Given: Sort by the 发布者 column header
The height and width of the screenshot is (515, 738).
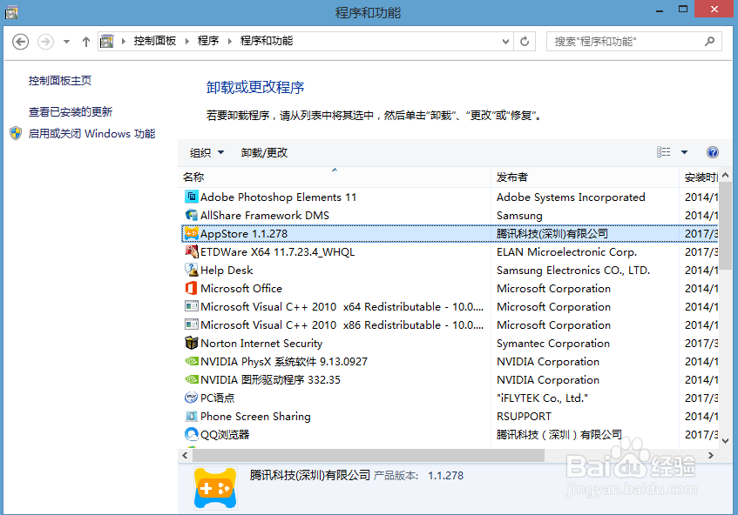Looking at the screenshot, I should point(585,177).
